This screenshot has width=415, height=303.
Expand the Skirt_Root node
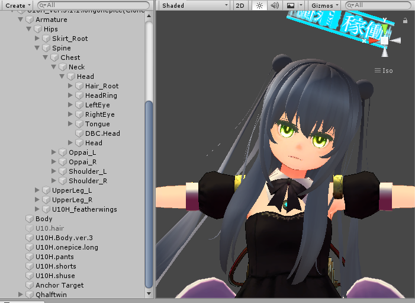(x=37, y=39)
